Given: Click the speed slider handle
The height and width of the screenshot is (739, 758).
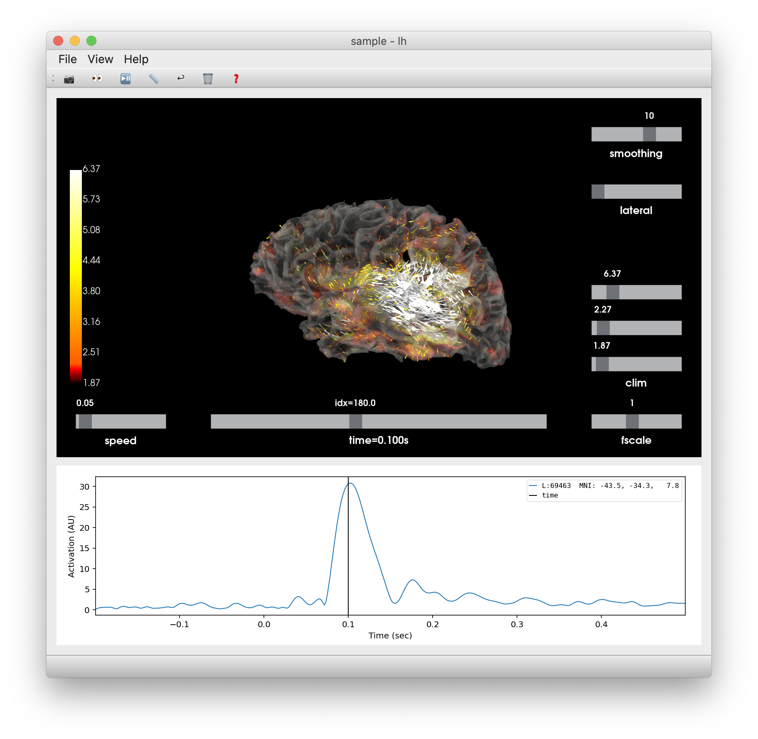Looking at the screenshot, I should 85,421.
